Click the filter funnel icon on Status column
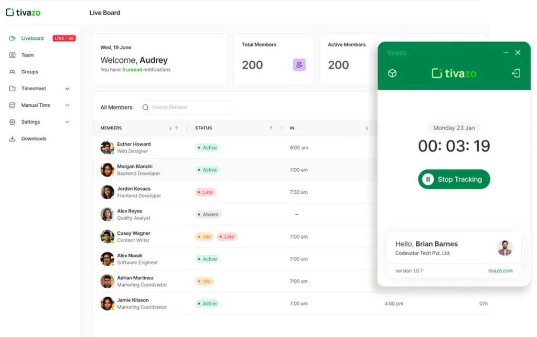This screenshot has height=337, width=537. click(x=271, y=128)
